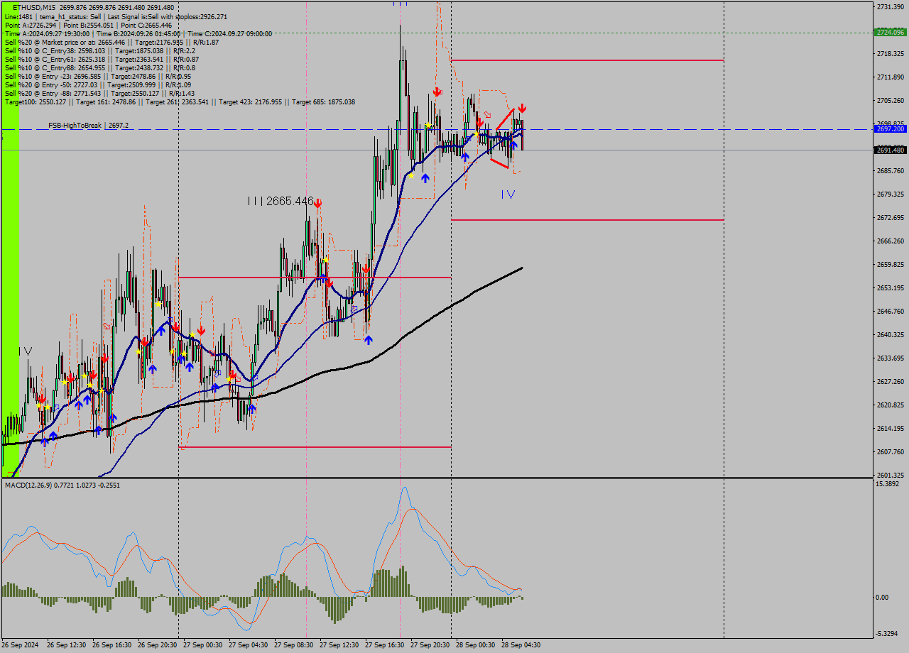Click the 2627.260 price axis value

coord(891,381)
